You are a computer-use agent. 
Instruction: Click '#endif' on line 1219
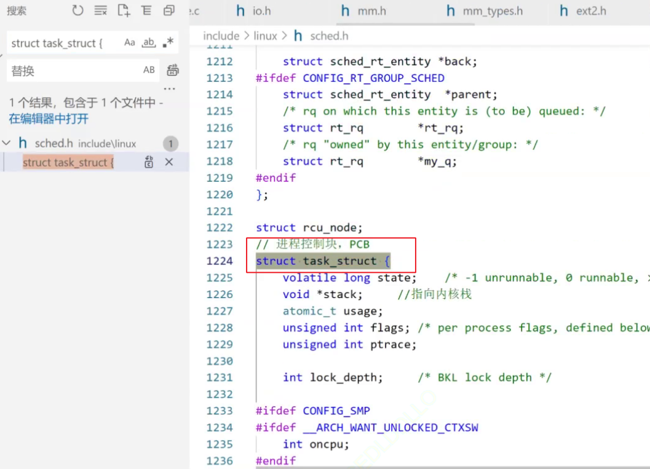point(275,178)
